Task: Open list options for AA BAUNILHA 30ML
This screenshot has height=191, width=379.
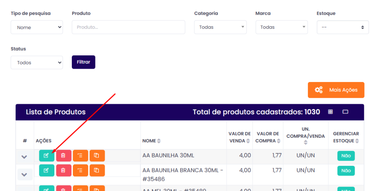Action: 80,156
